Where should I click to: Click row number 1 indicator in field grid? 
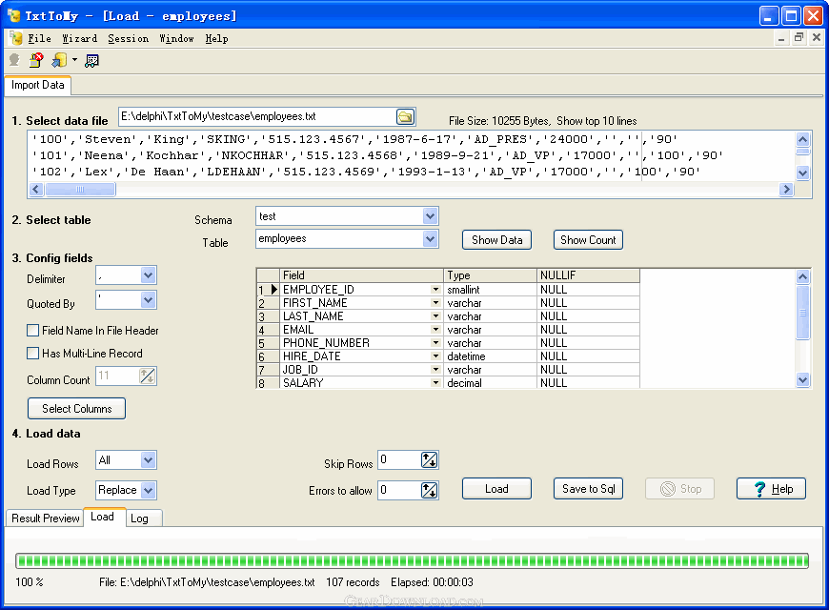(268, 290)
